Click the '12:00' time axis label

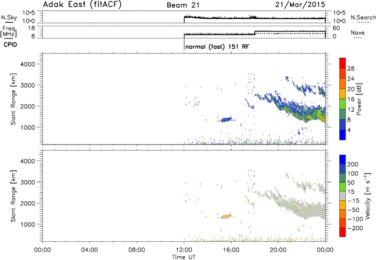point(184,250)
